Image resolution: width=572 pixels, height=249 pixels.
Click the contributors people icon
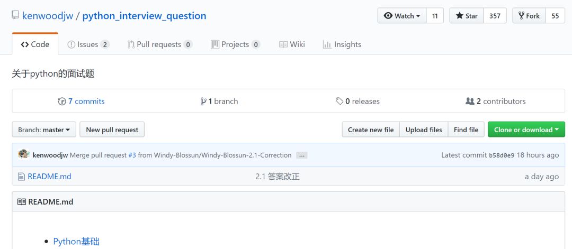tap(470, 101)
